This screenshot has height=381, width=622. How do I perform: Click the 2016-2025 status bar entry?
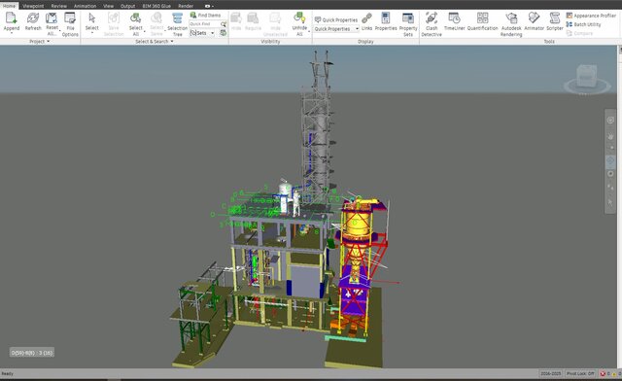pyautogui.click(x=551, y=373)
